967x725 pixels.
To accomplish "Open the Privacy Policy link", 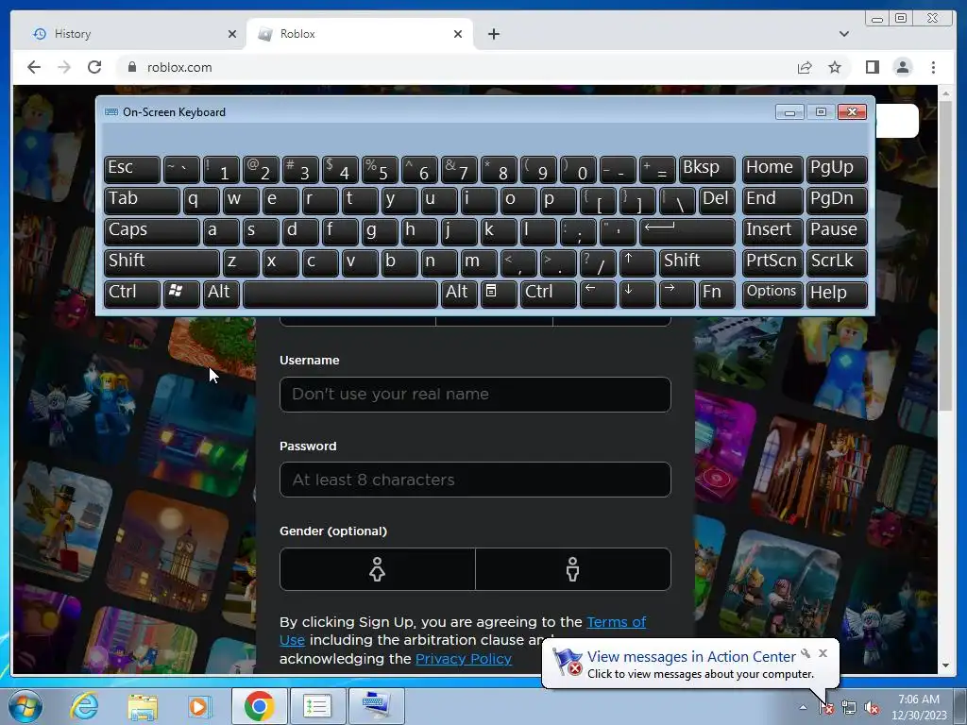I will pyautogui.click(x=463, y=658).
